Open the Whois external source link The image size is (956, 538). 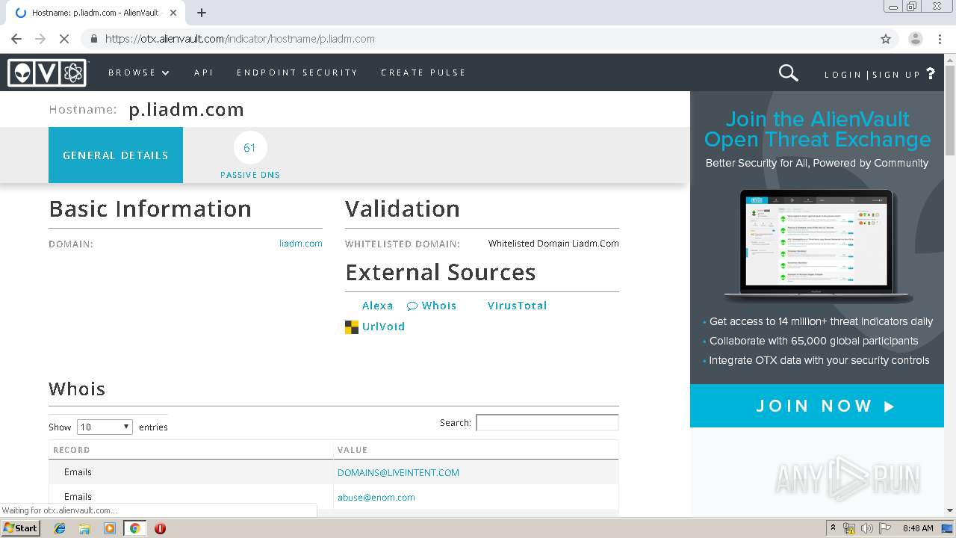(438, 306)
